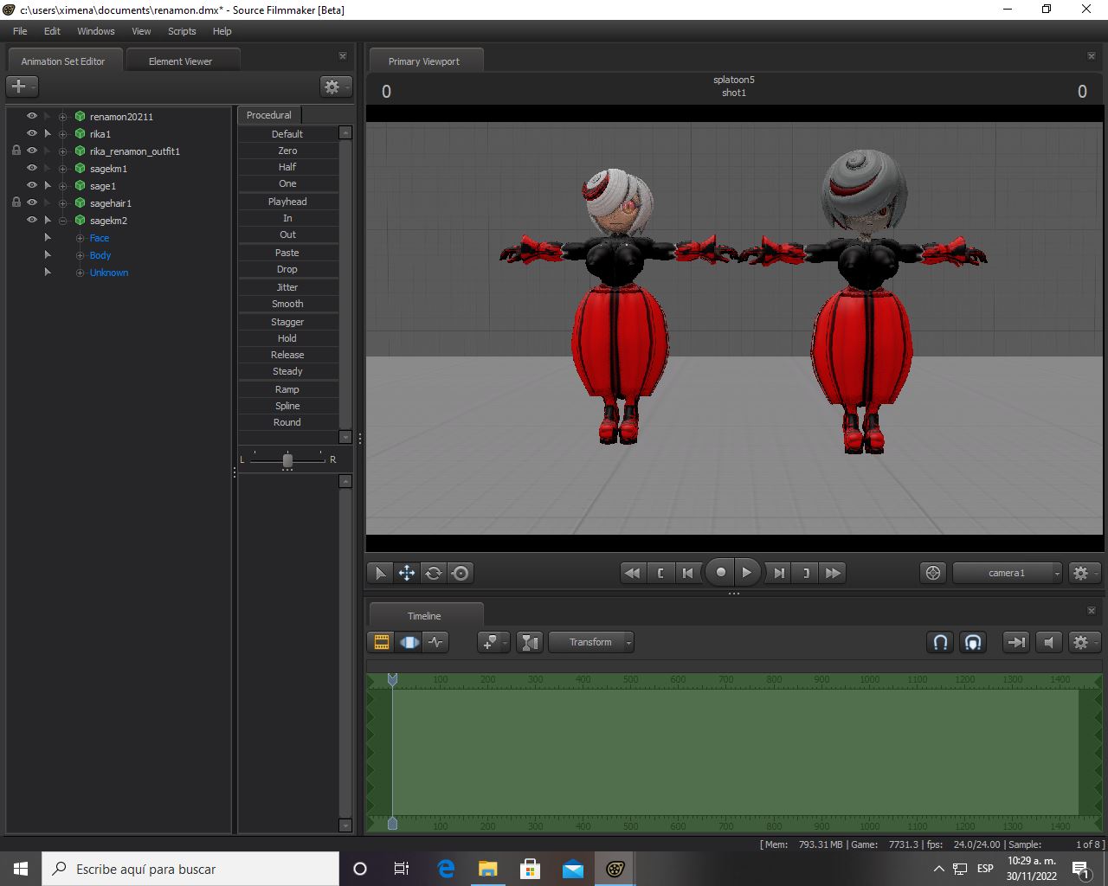Click the playhead marker on the timeline
Image resolution: width=1108 pixels, height=886 pixels.
coord(392,681)
